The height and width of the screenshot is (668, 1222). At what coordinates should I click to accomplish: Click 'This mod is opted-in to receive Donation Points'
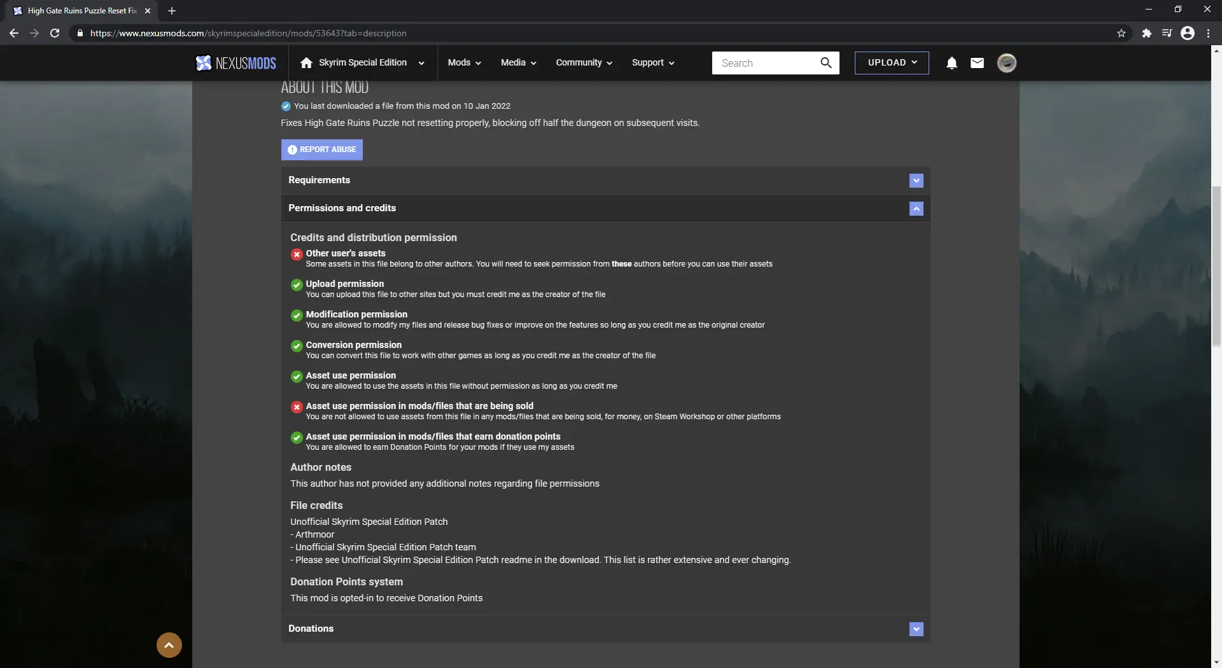[x=386, y=598]
